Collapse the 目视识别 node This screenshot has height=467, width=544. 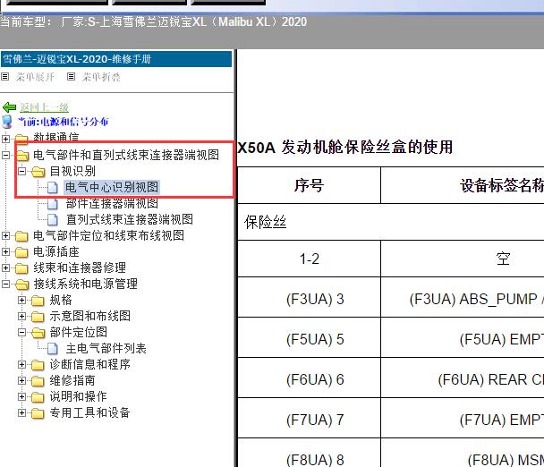pos(21,171)
